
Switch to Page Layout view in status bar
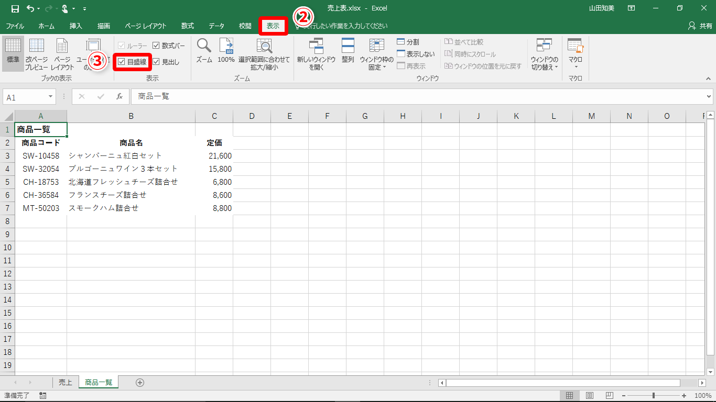(590, 396)
